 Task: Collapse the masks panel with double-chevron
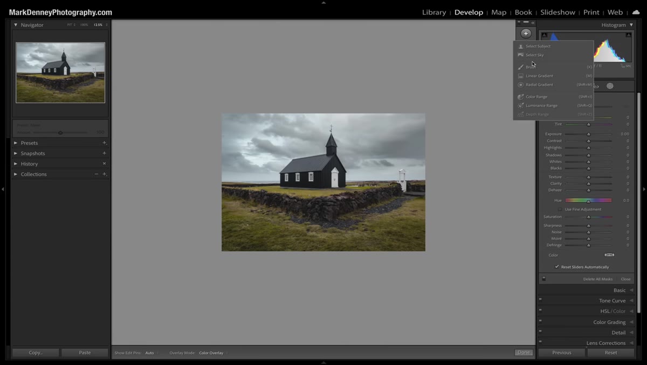pos(533,23)
